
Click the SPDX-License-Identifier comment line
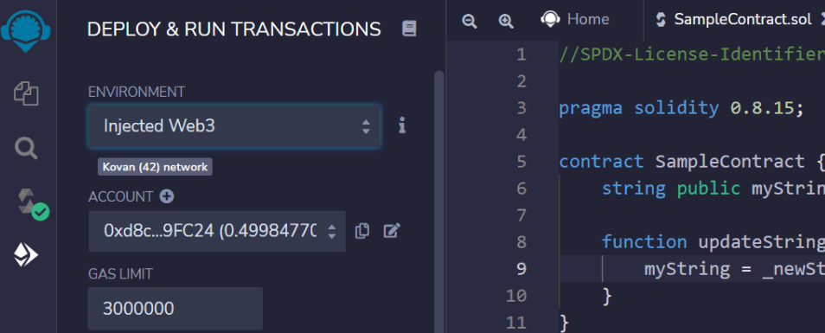point(691,54)
